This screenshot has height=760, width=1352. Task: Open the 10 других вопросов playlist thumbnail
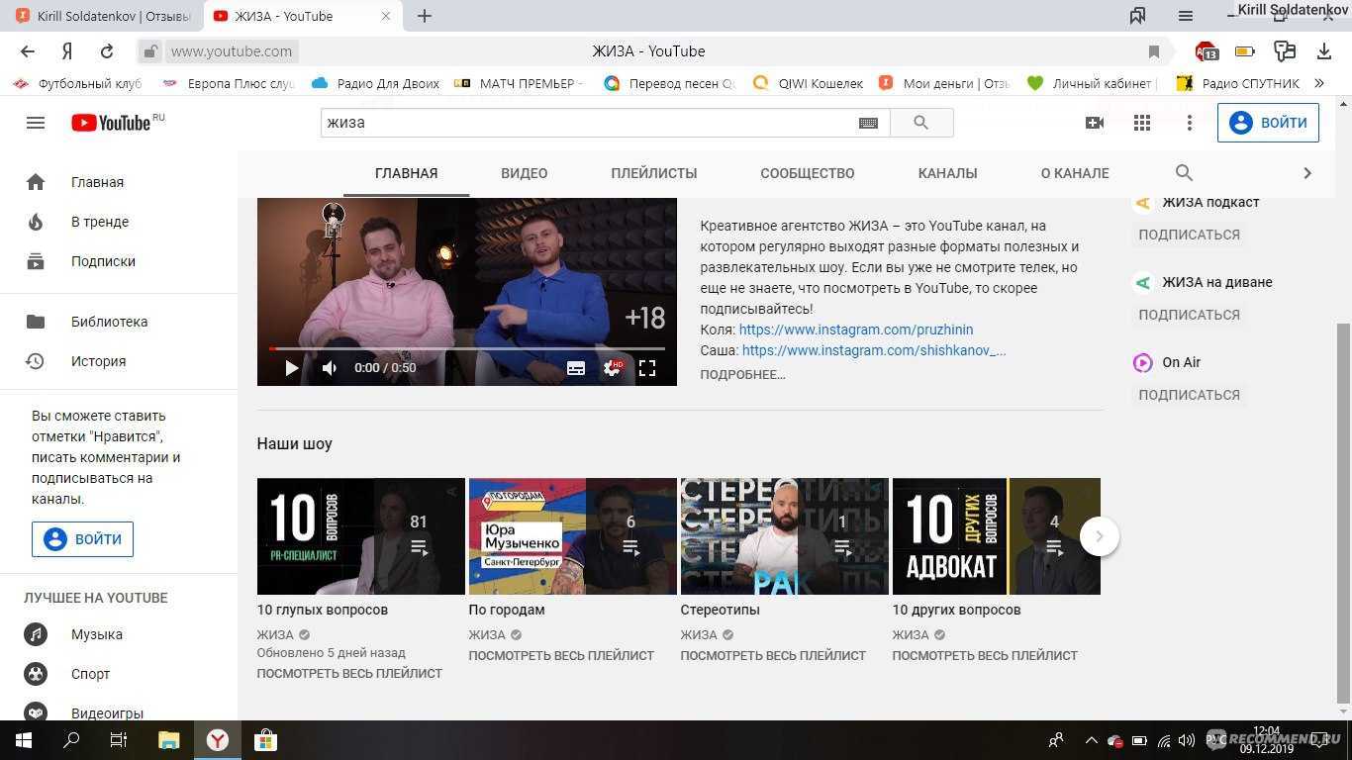(x=996, y=536)
